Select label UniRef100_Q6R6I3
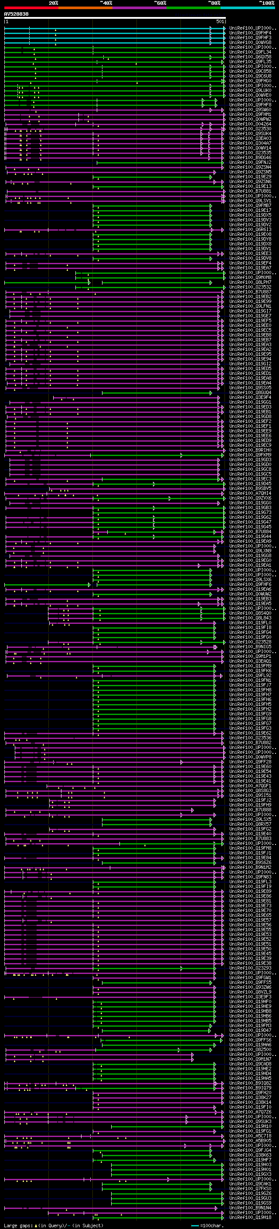The width and height of the screenshot is (279, 1229). [x=250, y=229]
